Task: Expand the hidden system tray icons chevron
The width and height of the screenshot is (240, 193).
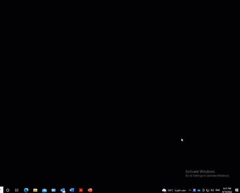Action: coord(190,190)
